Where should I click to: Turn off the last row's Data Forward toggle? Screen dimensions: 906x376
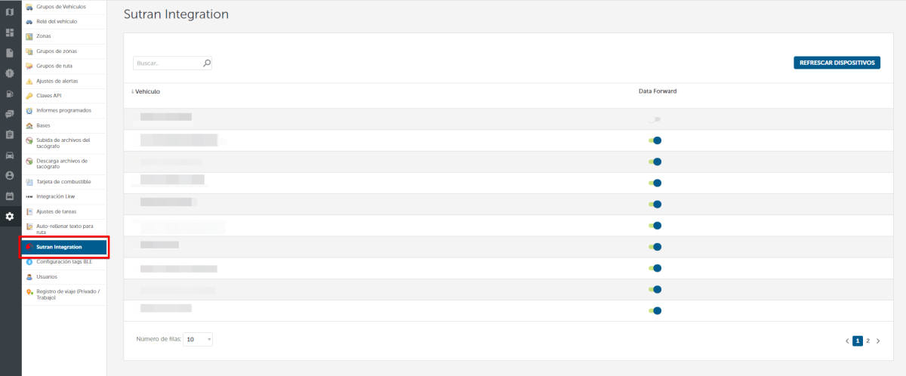pos(655,310)
